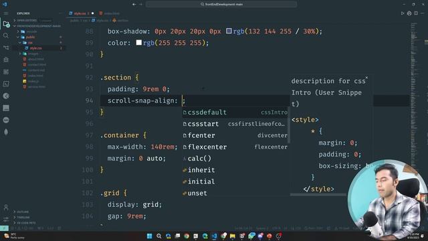Click the VS Code logo in title bar
The width and height of the screenshot is (428, 241).
[x=5, y=4]
